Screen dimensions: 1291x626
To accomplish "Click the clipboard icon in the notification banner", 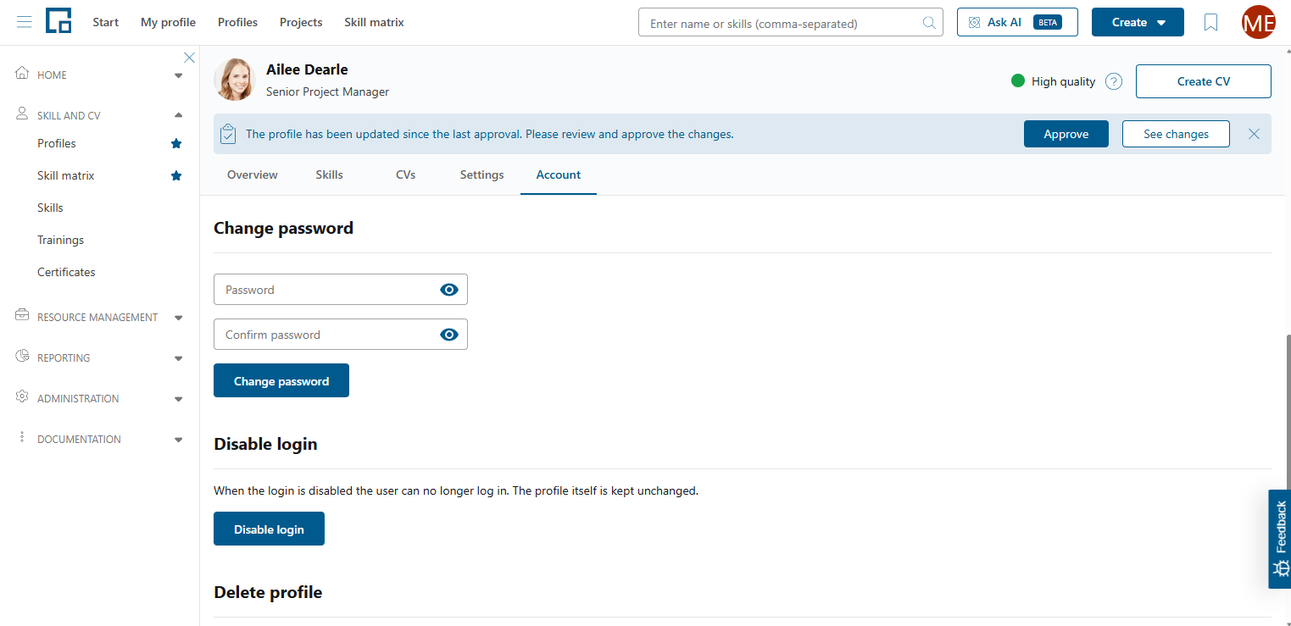I will point(227,134).
